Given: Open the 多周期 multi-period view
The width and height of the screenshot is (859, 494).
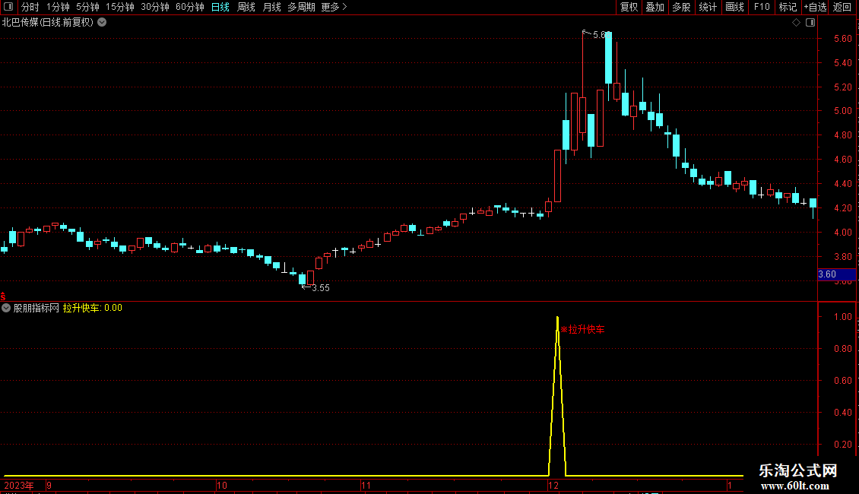Looking at the screenshot, I should pos(301,7).
